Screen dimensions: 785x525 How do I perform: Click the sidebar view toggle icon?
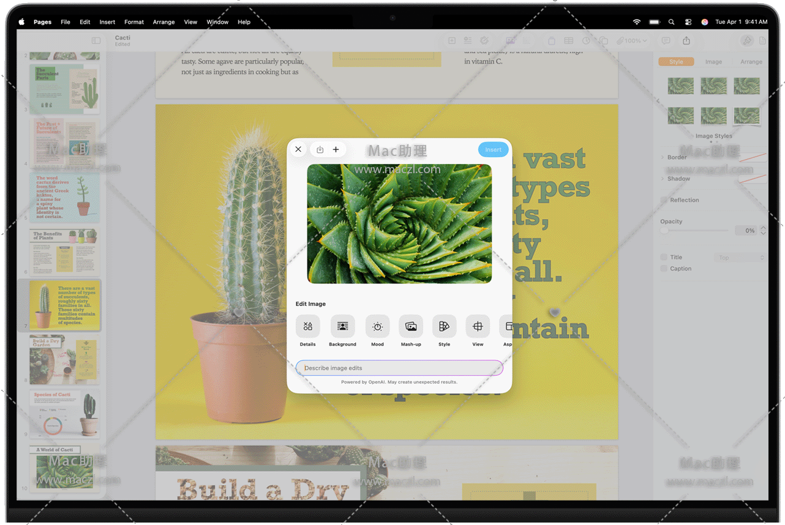click(x=96, y=40)
